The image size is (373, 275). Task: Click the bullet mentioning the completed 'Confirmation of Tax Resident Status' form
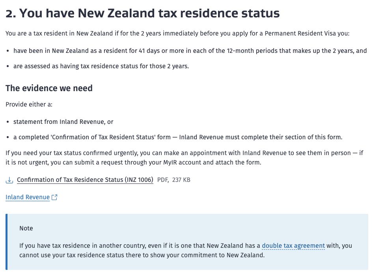click(178, 137)
